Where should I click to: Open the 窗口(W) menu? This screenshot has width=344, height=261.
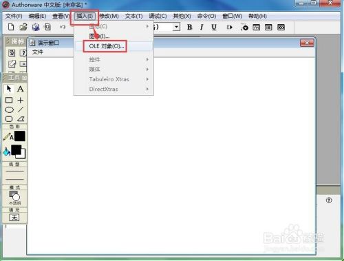232,16
